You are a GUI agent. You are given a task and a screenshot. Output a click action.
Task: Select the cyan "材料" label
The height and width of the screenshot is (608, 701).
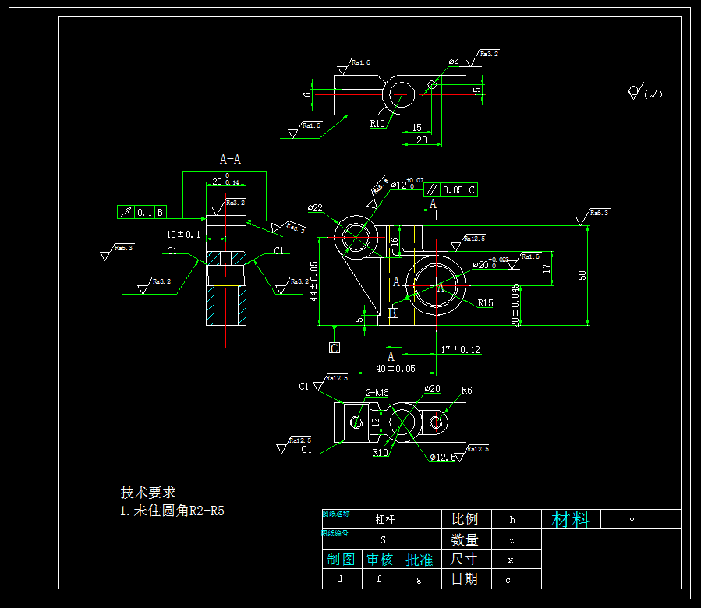(571, 519)
